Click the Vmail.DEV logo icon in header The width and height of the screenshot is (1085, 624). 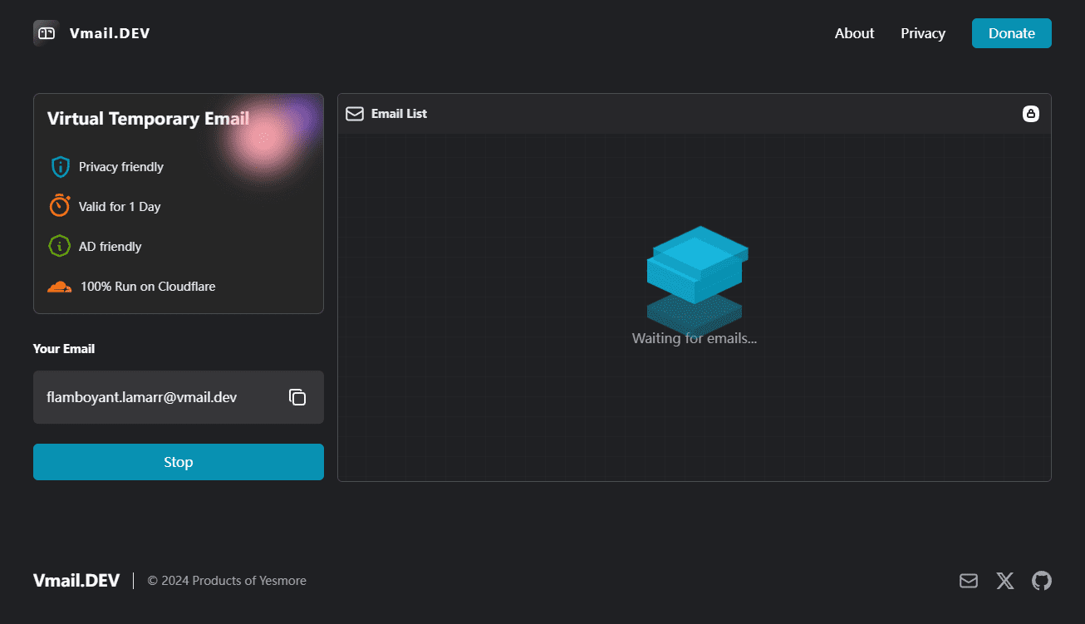pos(46,33)
